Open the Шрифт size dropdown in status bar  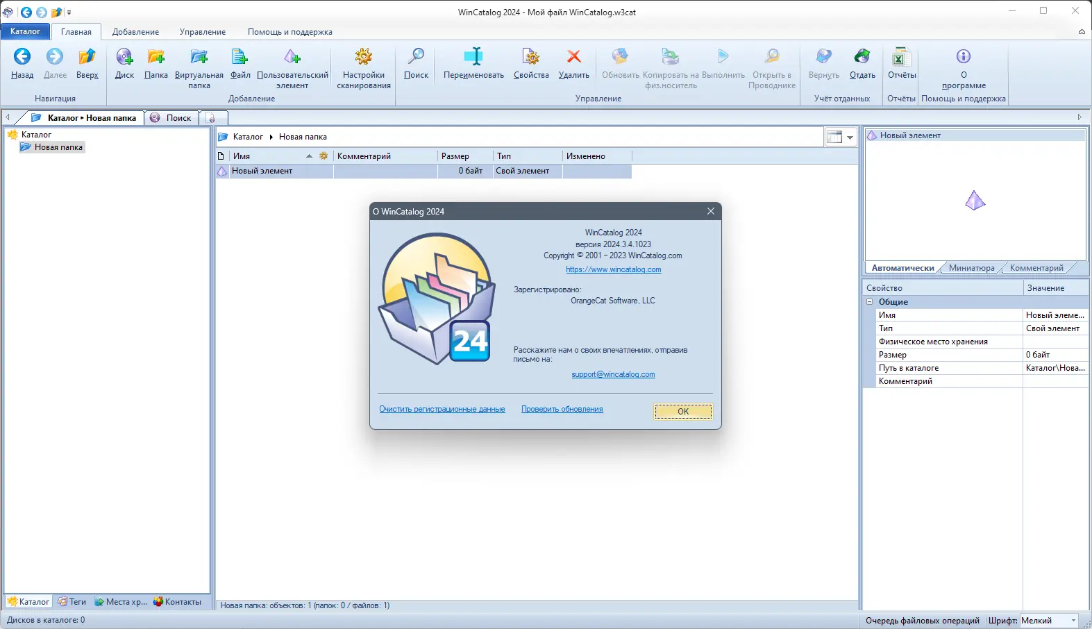click(1073, 621)
